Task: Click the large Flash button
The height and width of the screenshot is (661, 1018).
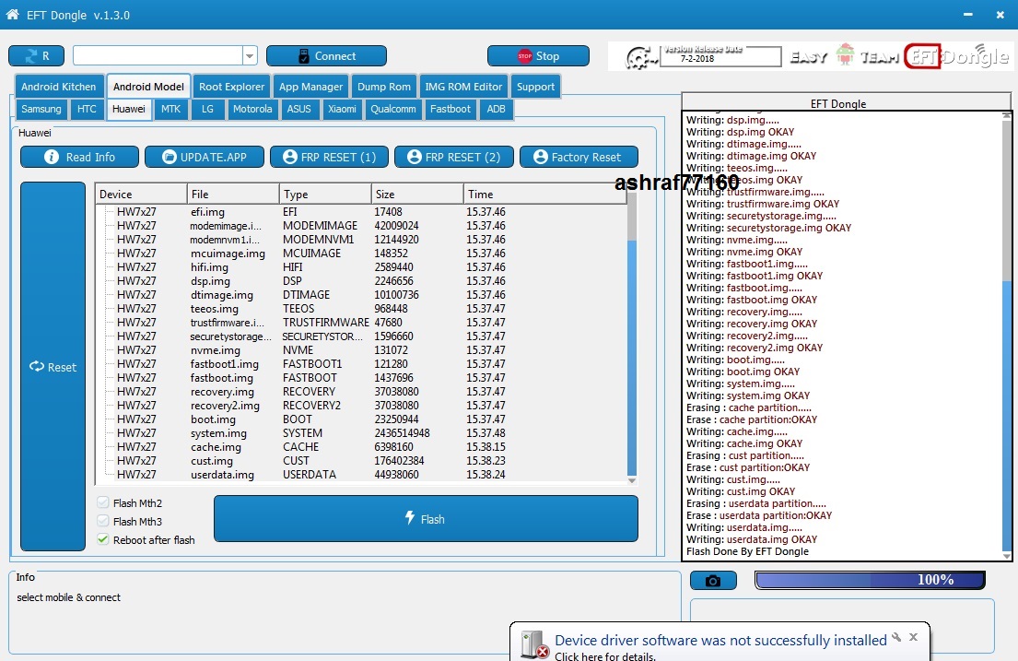Action: click(426, 519)
